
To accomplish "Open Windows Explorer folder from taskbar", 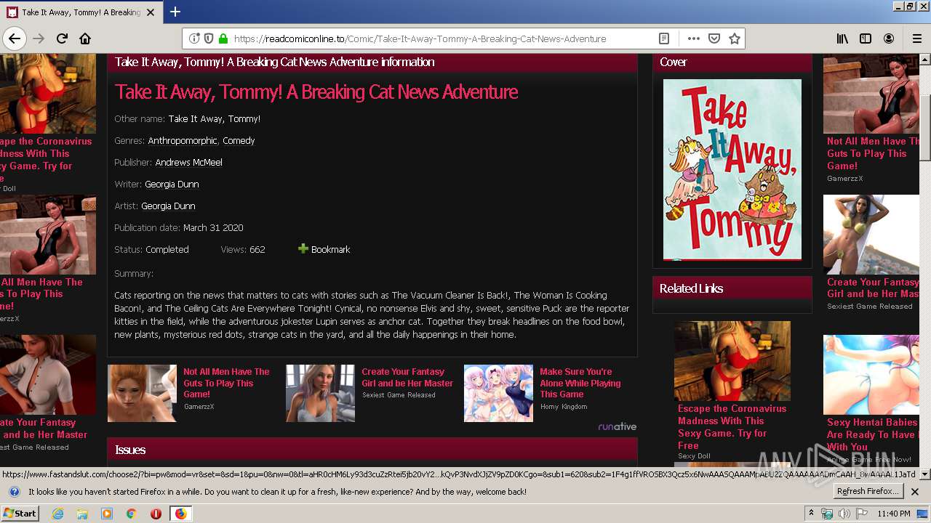I will 82,514.
